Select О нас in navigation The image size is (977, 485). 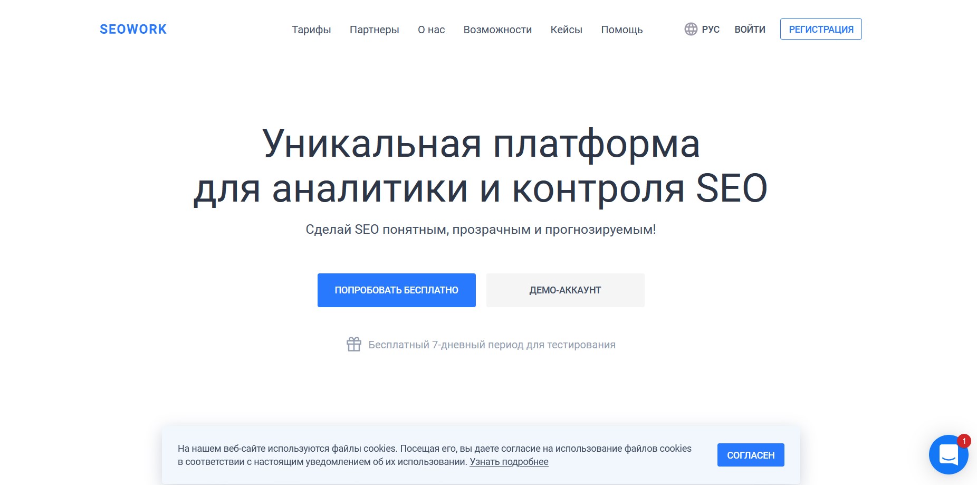(x=431, y=30)
